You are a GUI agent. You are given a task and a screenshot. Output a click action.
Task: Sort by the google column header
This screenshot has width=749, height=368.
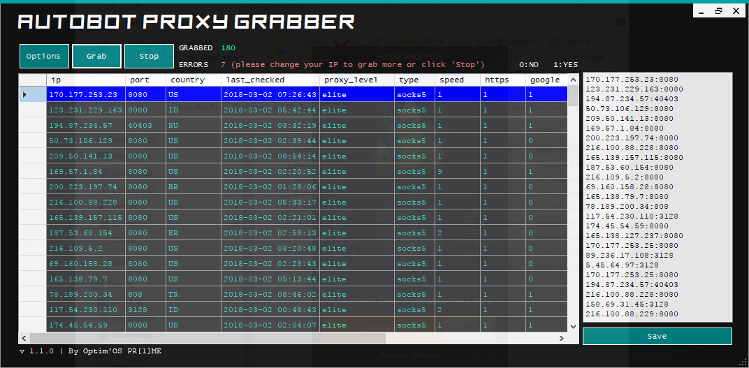(x=547, y=80)
